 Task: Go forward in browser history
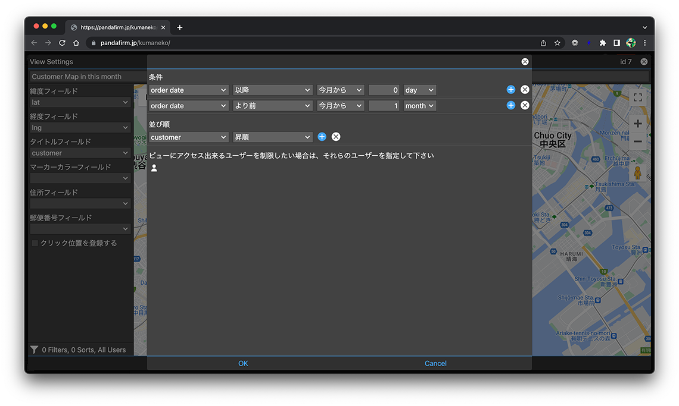pos(48,43)
